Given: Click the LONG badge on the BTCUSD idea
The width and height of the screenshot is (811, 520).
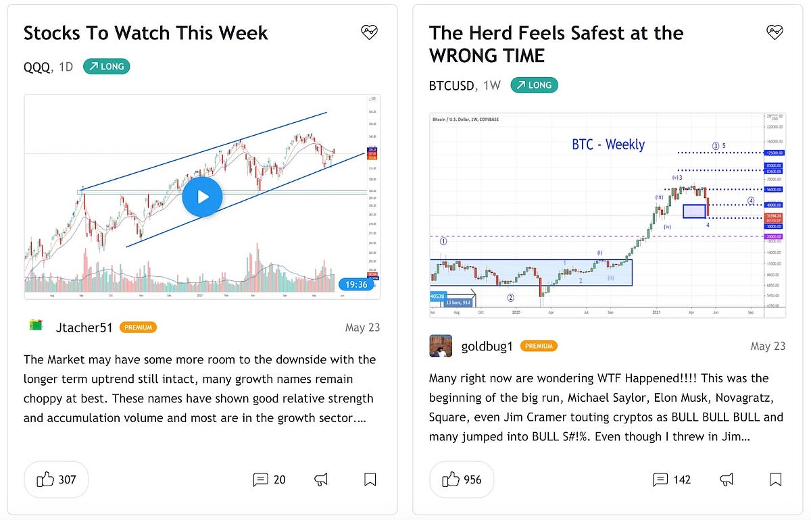Looking at the screenshot, I should (534, 85).
